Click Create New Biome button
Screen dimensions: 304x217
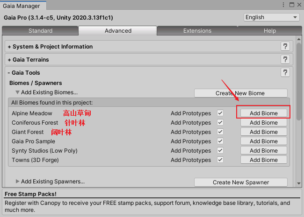pyautogui.click(x=241, y=93)
